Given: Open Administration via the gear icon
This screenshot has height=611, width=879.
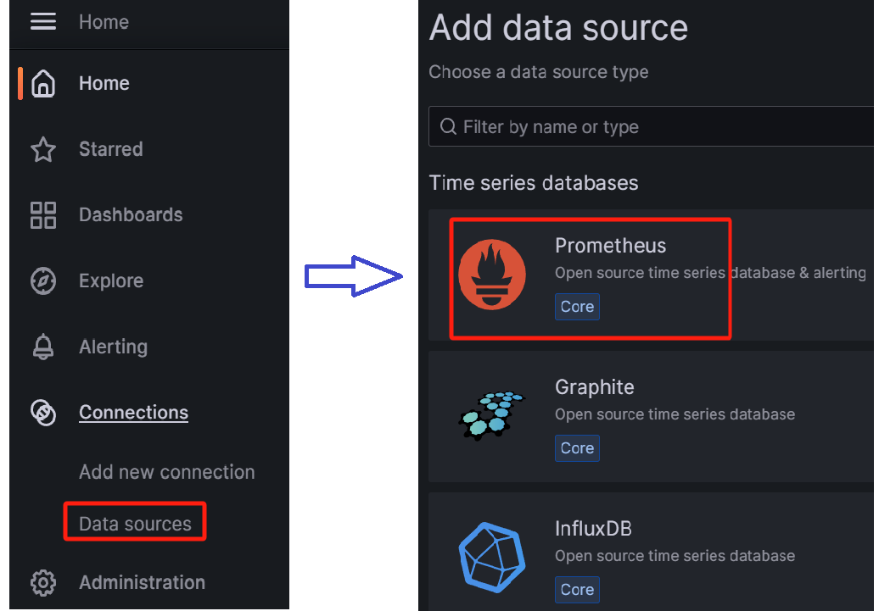Looking at the screenshot, I should (43, 583).
